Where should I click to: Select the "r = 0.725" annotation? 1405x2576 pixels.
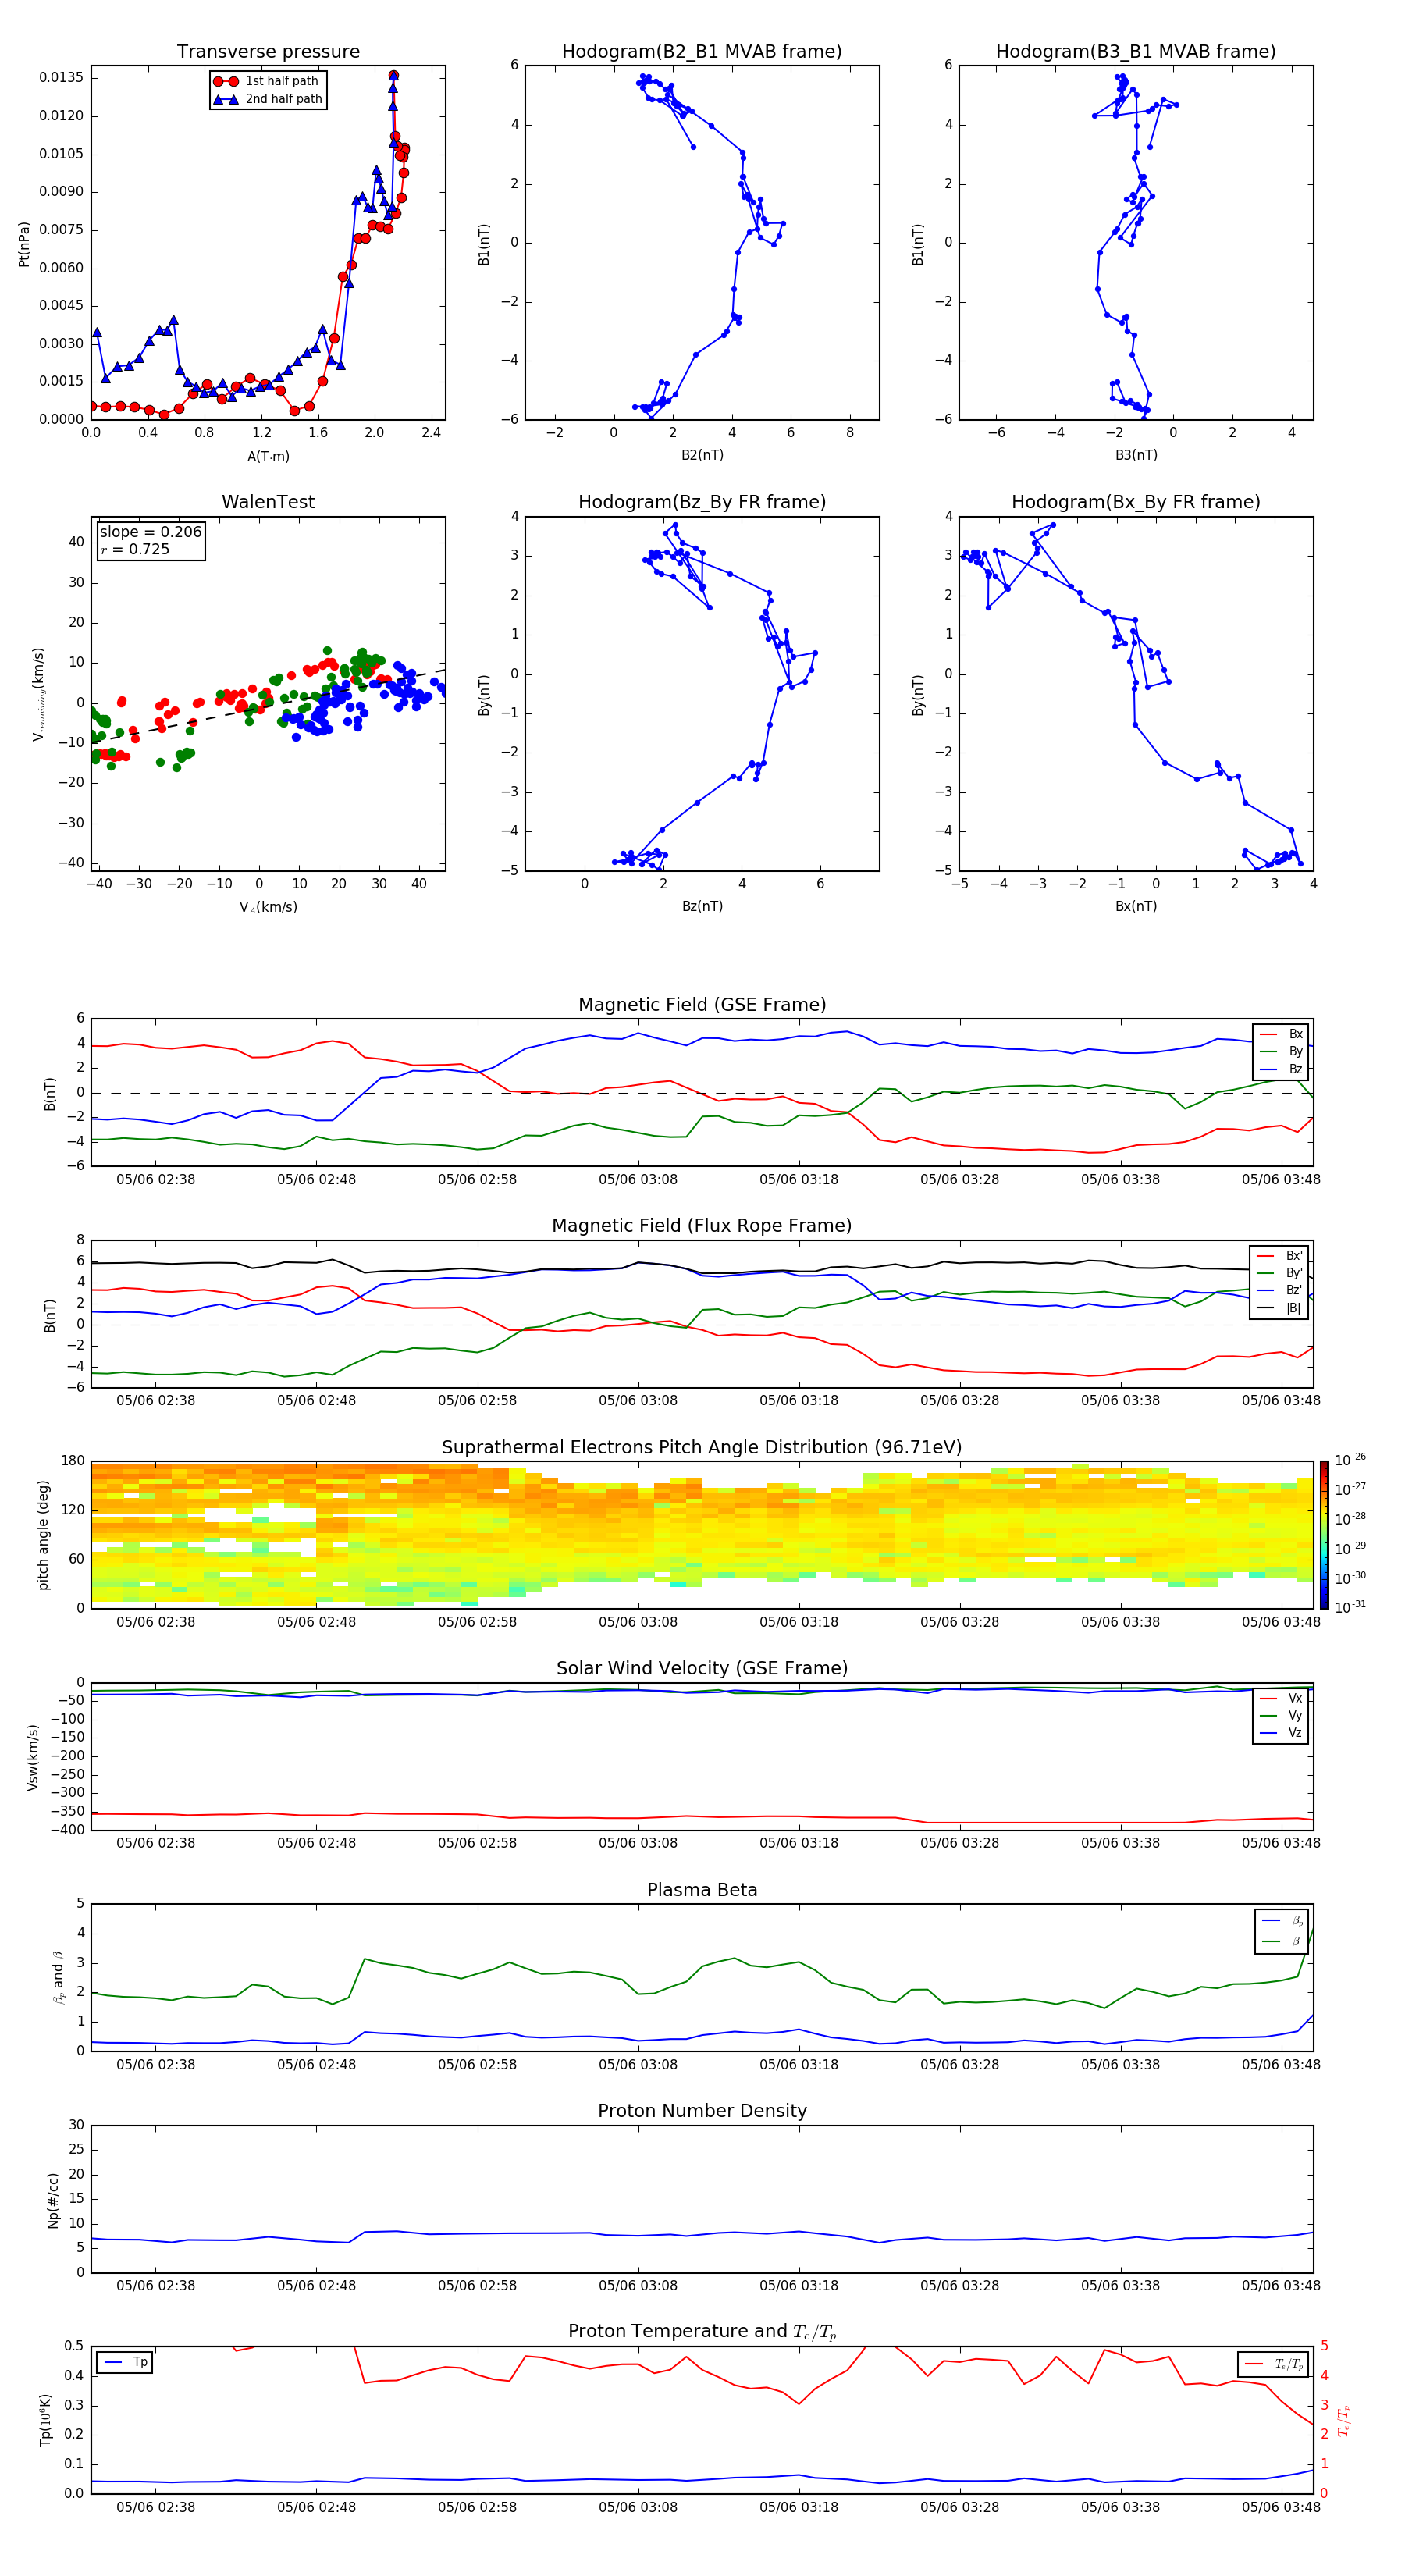click(135, 549)
